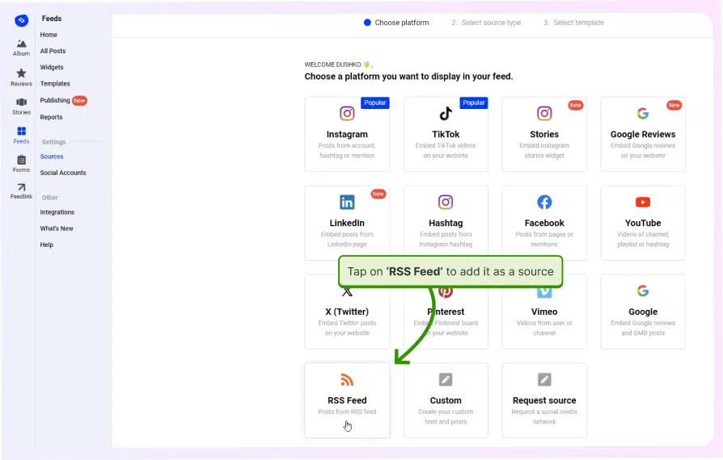Image resolution: width=723 pixels, height=460 pixels.
Task: Click the Google Reviews G logo
Action: pos(643,113)
